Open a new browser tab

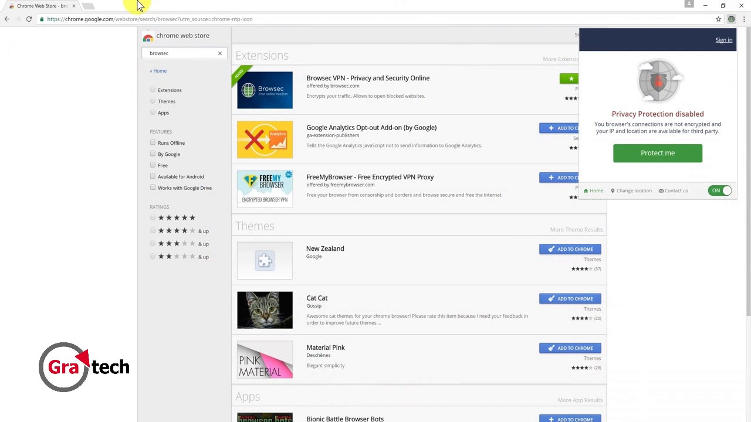[88, 6]
